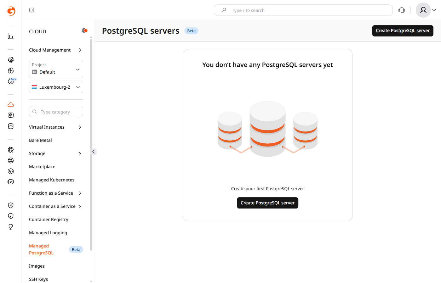
Task: Open the light bulb icon in rail
Action: (x=11, y=227)
